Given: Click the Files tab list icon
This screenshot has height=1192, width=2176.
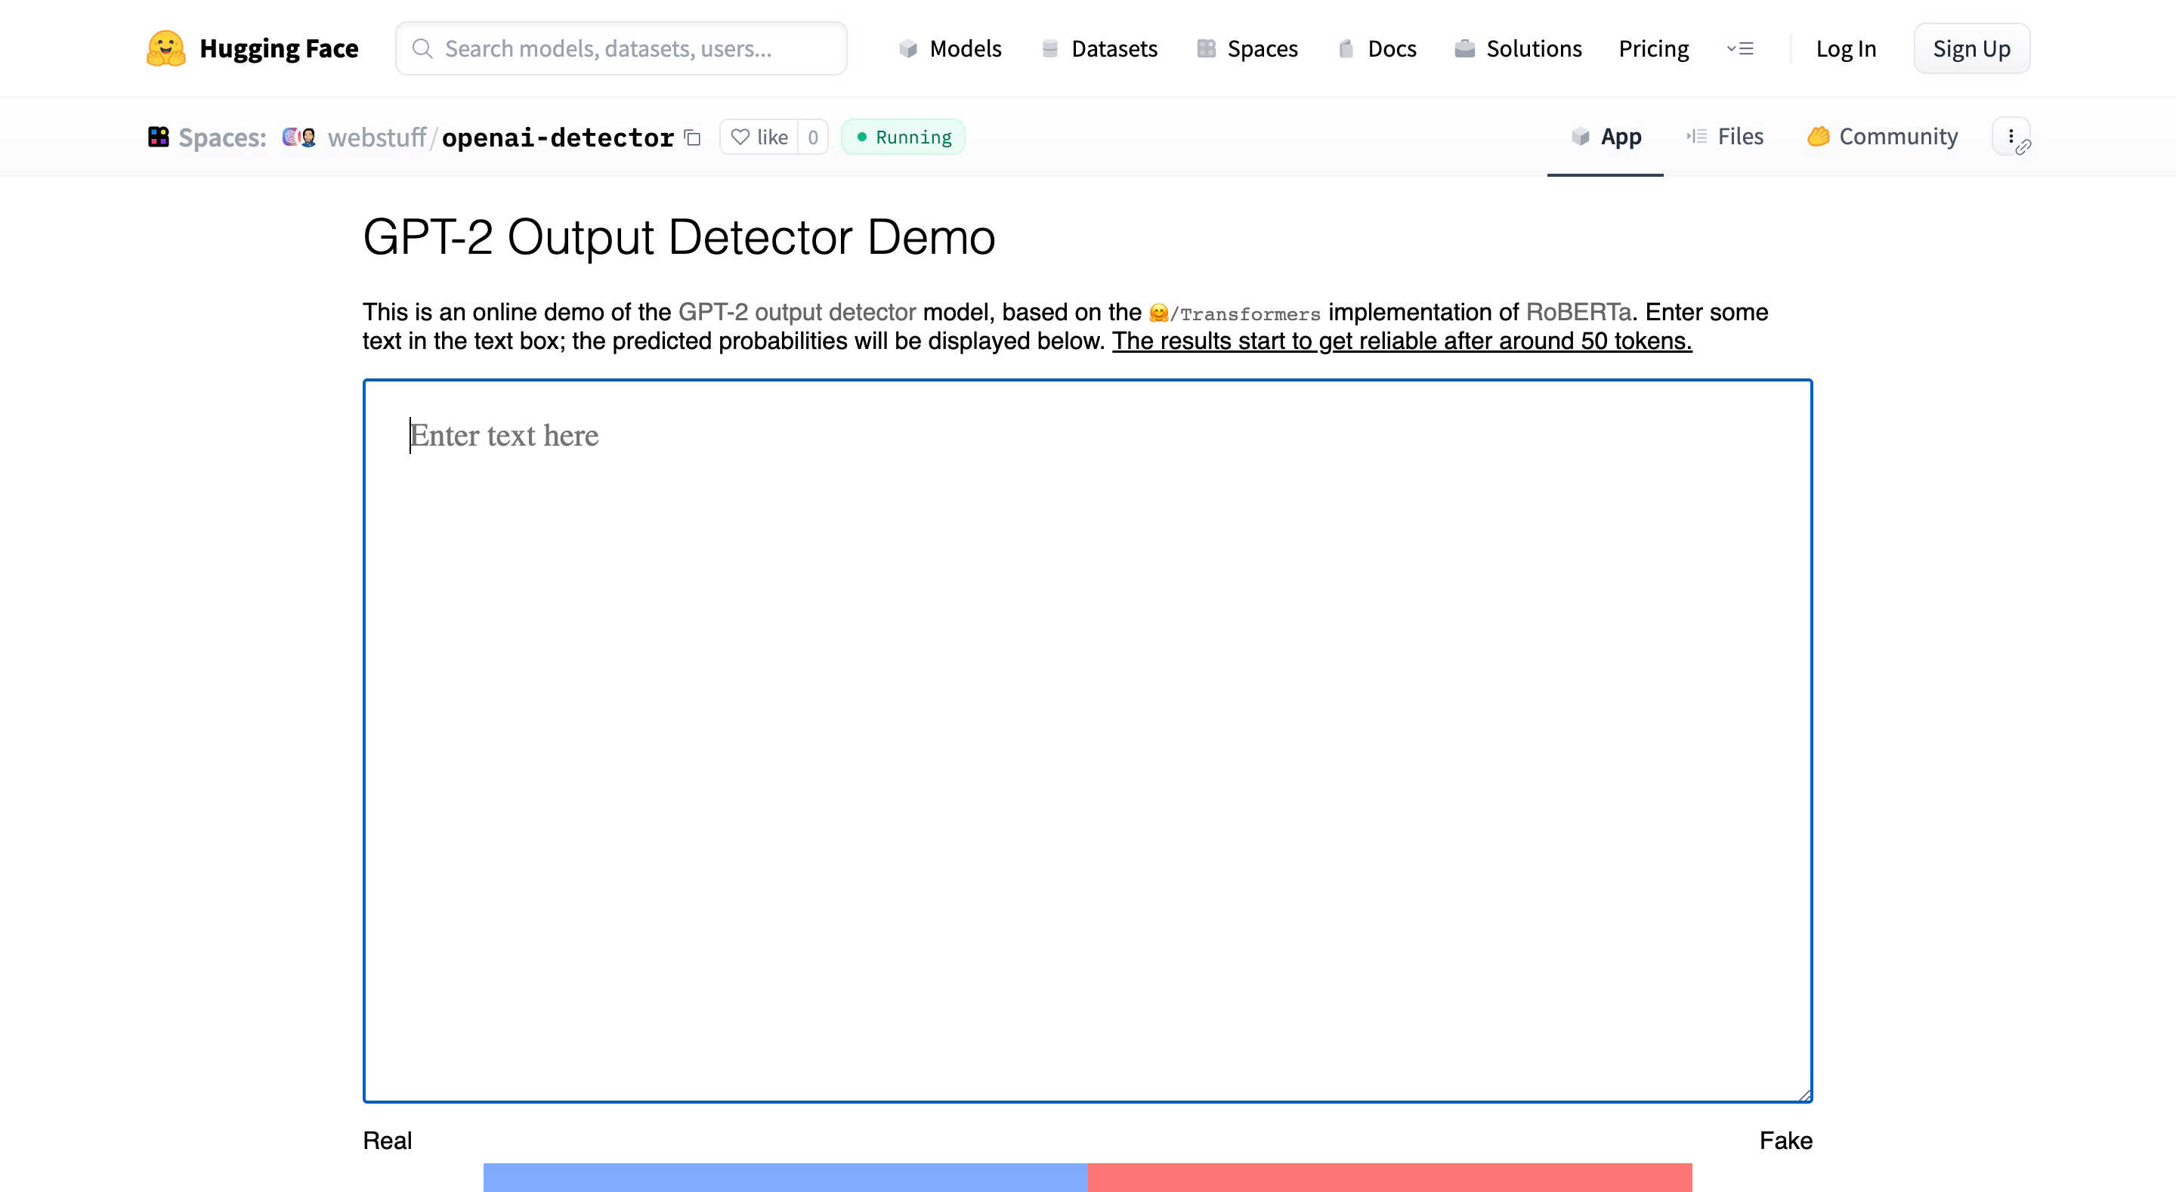Looking at the screenshot, I should (x=1697, y=136).
